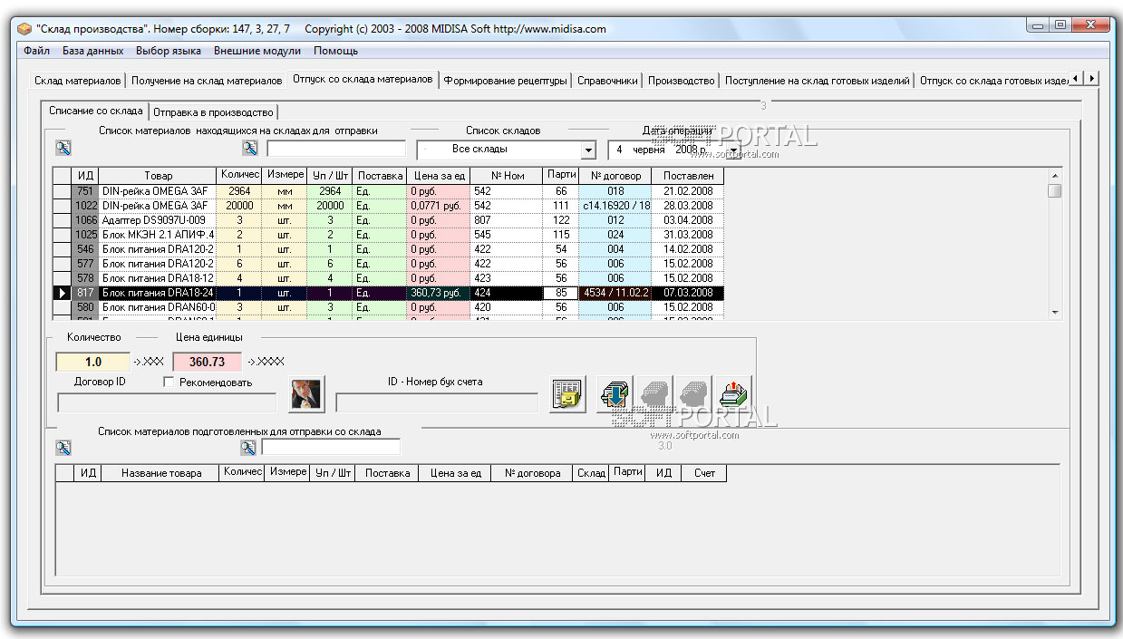Screen dimensions: 1123x639
Task: Click the Склад column header
Action: (x=591, y=473)
